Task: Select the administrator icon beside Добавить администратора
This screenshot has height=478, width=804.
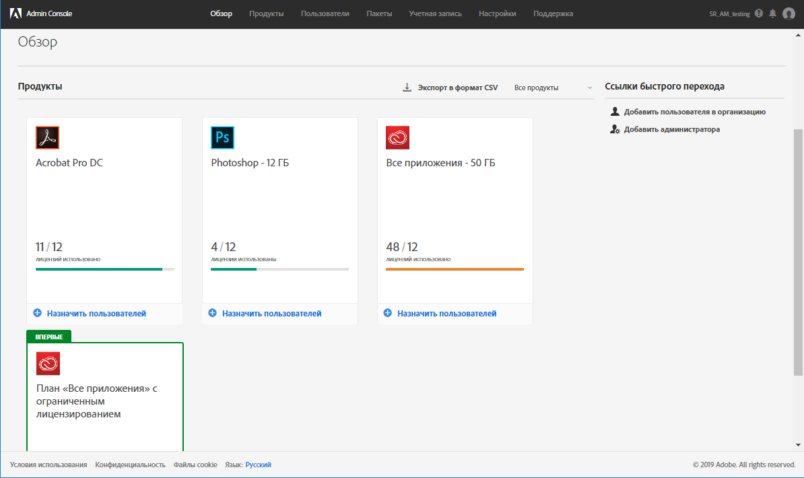Action: 615,128
